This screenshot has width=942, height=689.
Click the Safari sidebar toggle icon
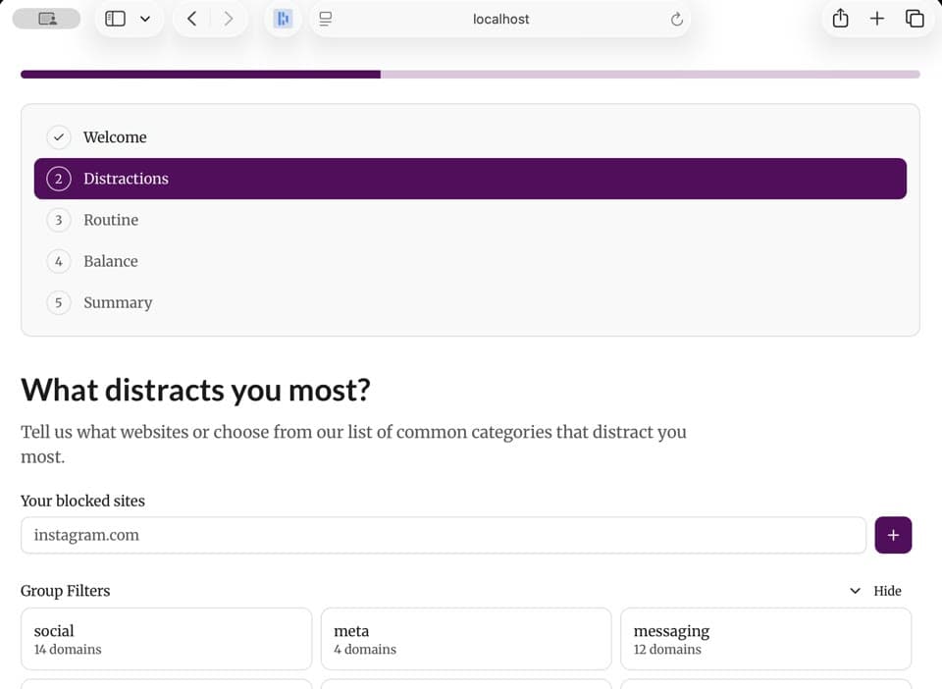[x=115, y=19]
